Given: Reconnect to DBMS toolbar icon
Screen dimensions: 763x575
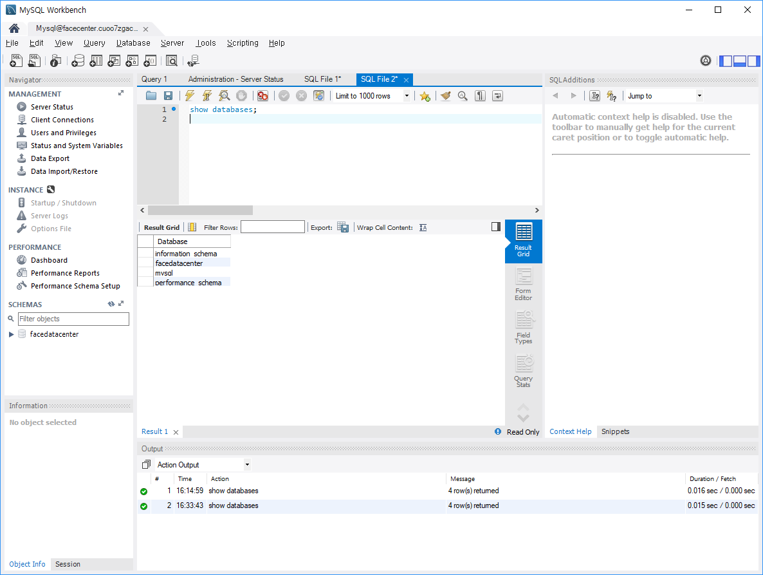Looking at the screenshot, I should [x=193, y=61].
